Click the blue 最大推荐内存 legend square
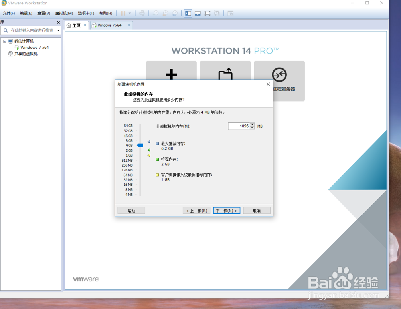This screenshot has width=401, height=309. (157, 144)
